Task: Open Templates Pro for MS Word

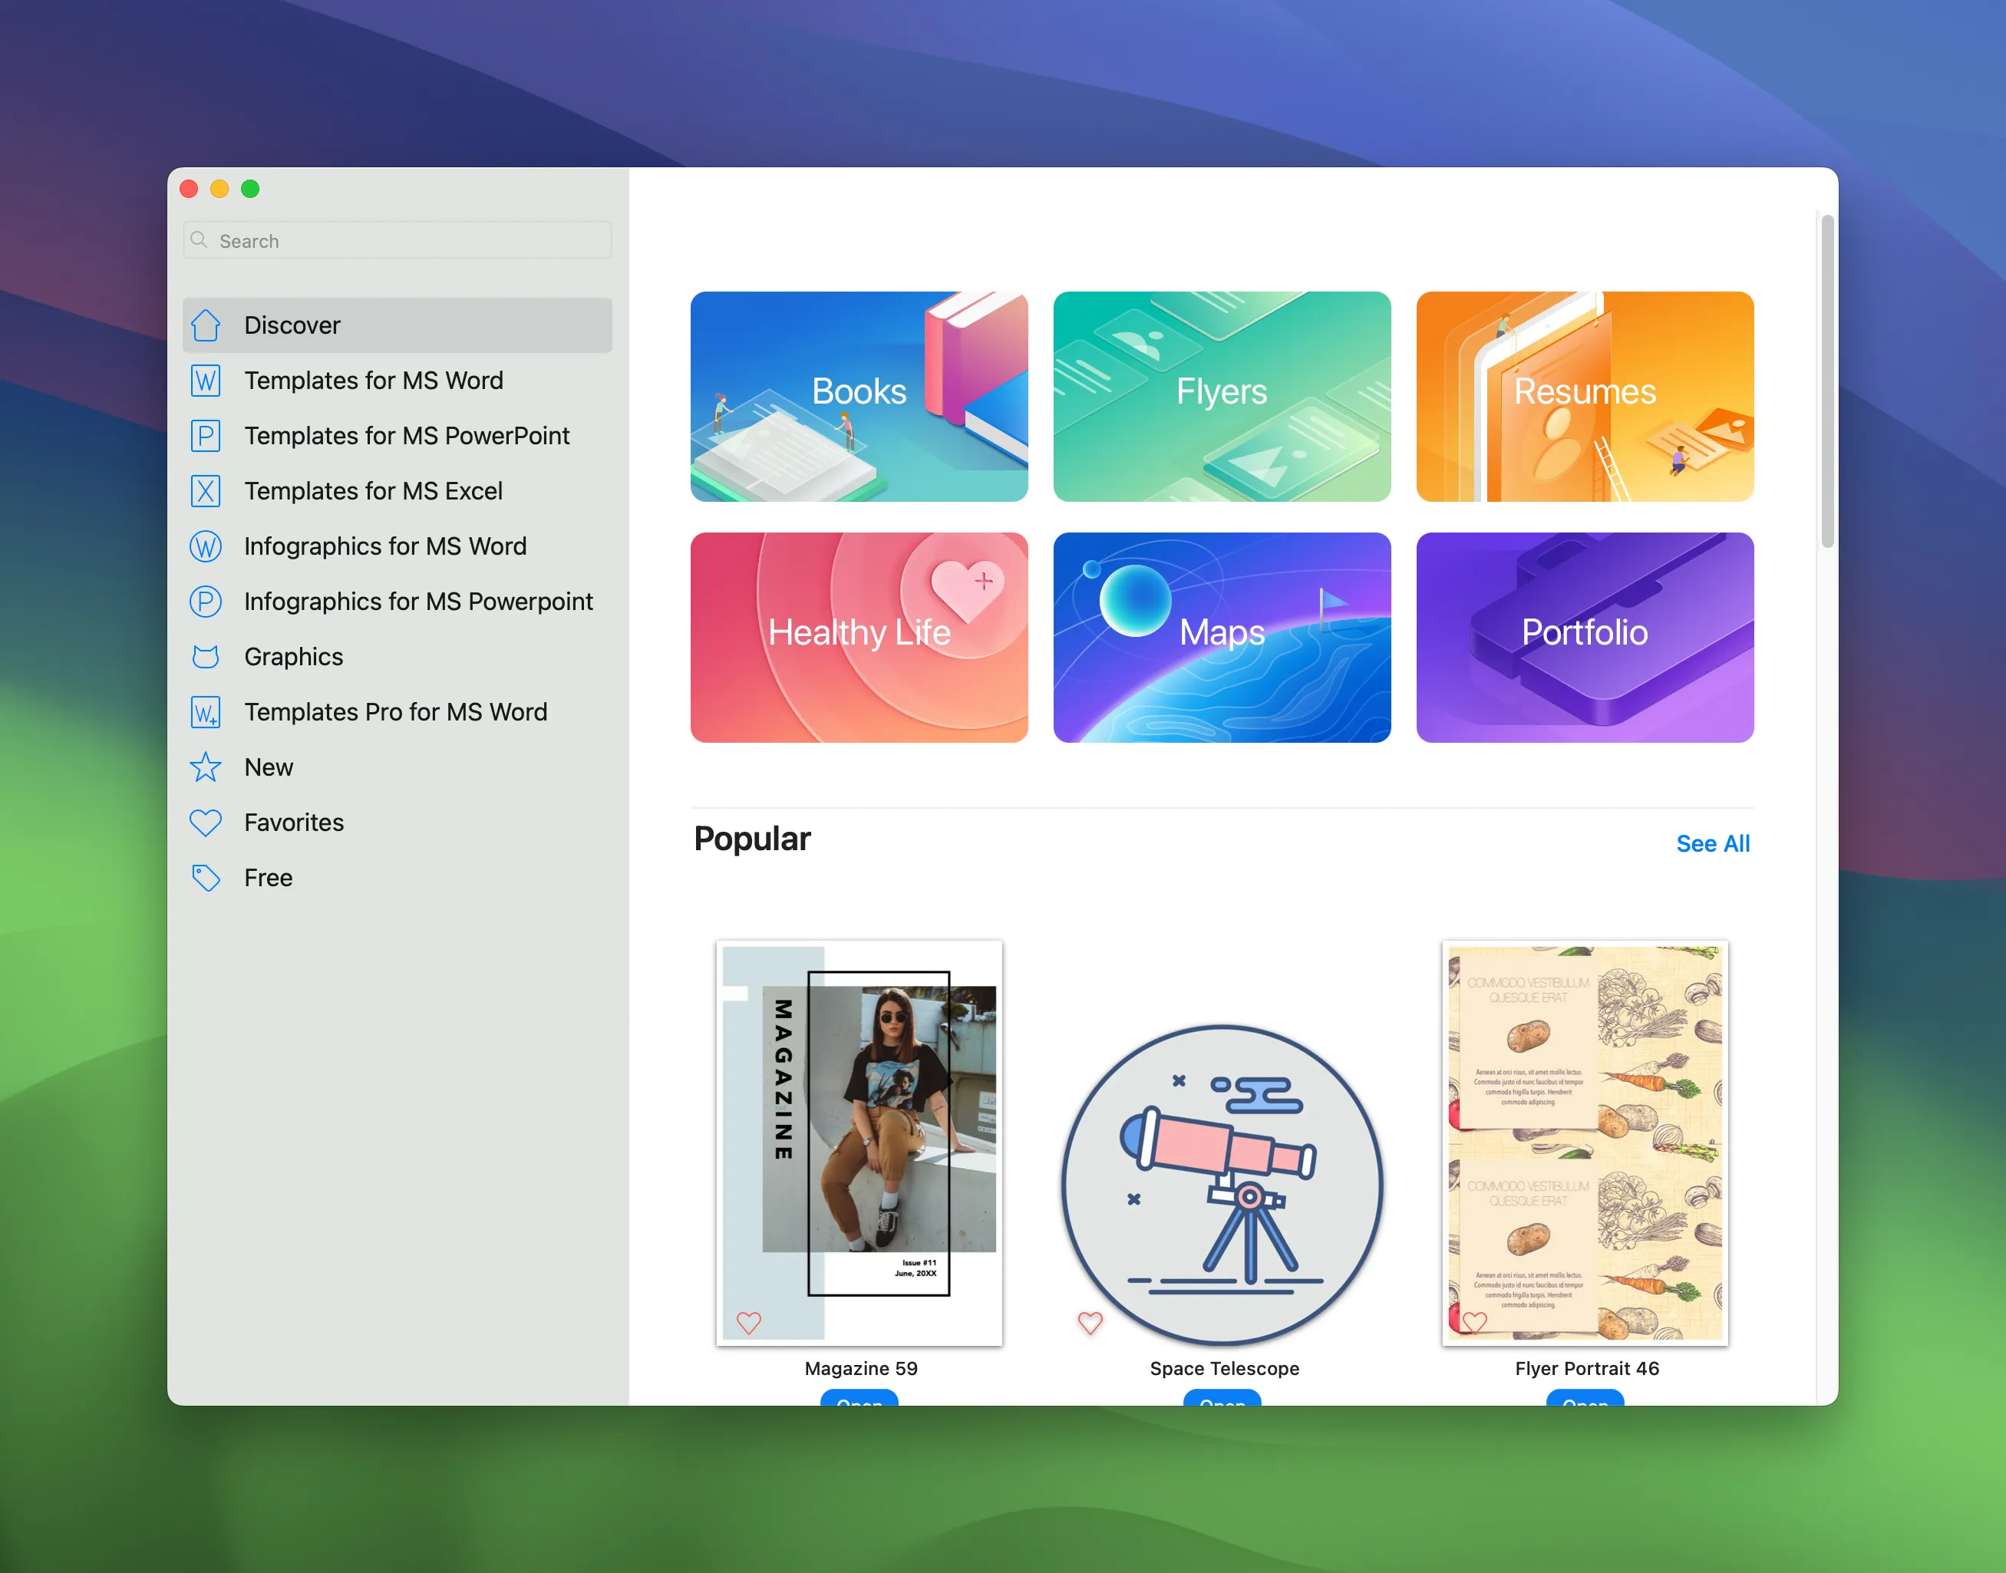Action: [x=395, y=712]
